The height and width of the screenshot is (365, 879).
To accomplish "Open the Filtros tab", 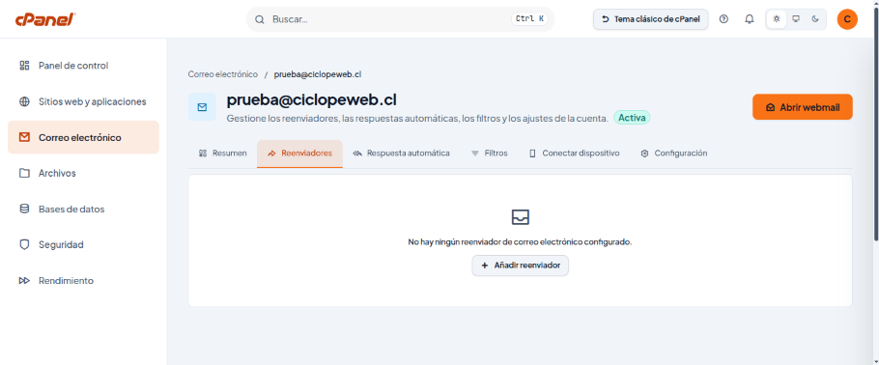I will pyautogui.click(x=490, y=154).
